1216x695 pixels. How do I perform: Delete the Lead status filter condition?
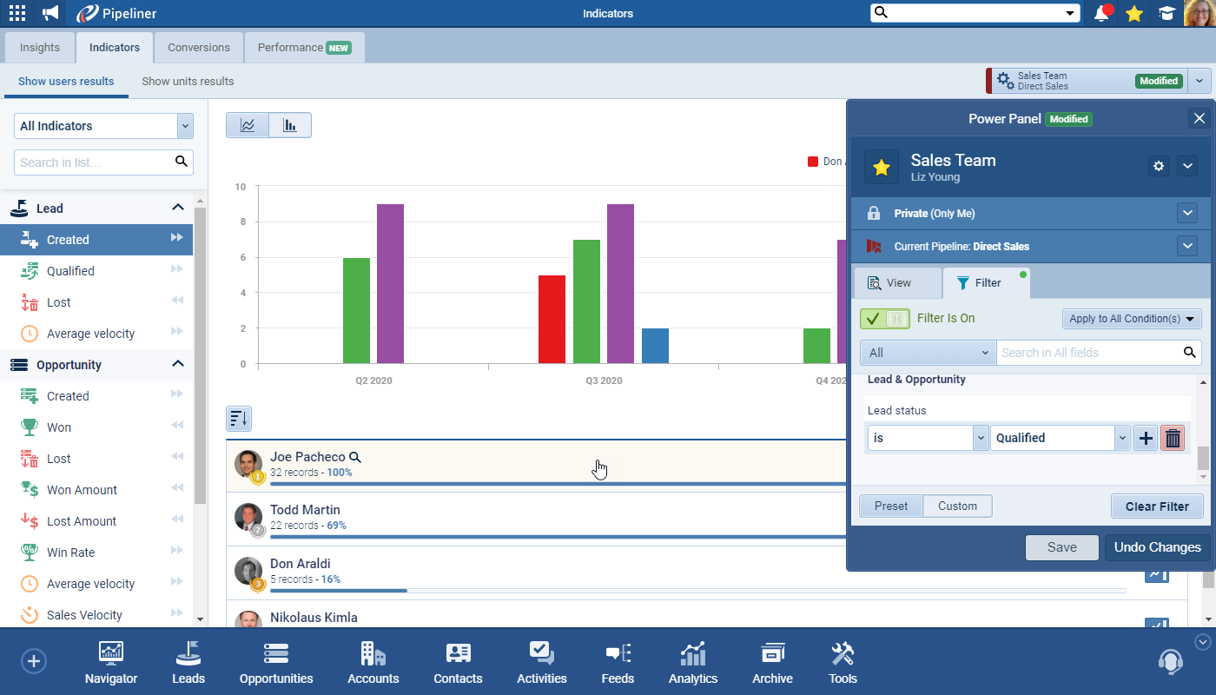click(x=1173, y=438)
